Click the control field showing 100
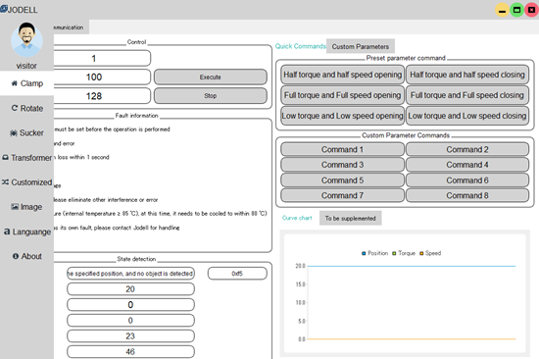The width and height of the screenshot is (539, 359). pyautogui.click(x=102, y=77)
